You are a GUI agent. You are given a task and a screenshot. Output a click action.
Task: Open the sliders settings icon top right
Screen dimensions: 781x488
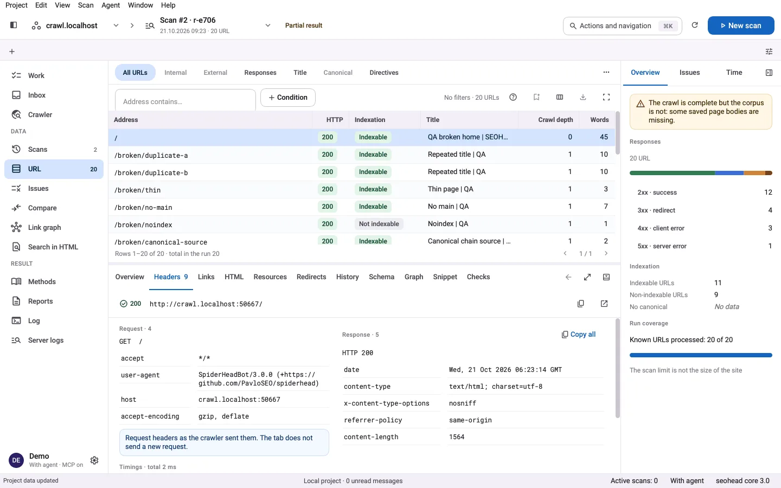pos(769,52)
